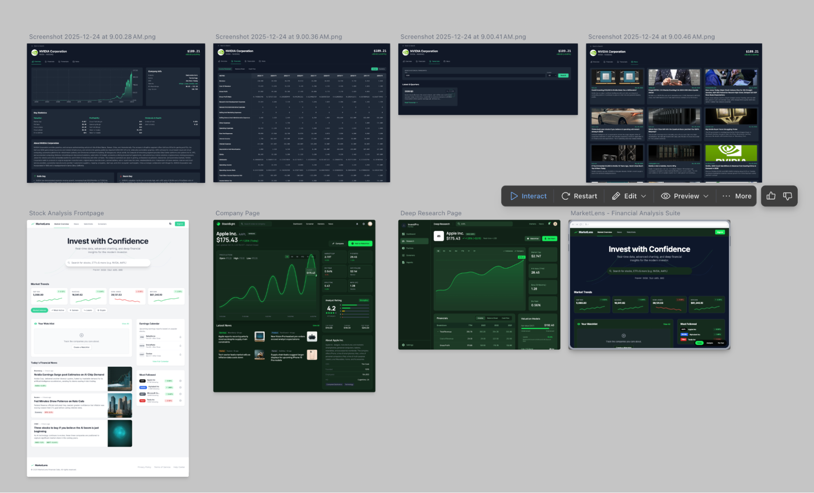
Task: Open the More ellipsis menu
Action: (726, 196)
